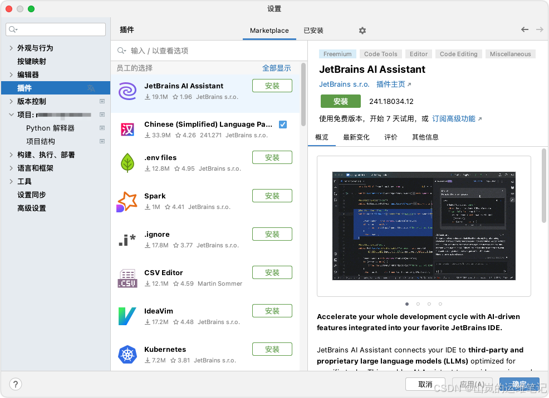Click the Spark plugin star icon
Viewport: 549px width, 398px height.
(127, 202)
